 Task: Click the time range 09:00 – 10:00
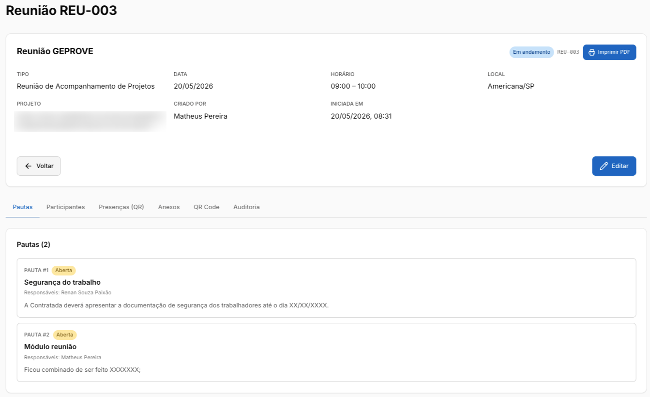click(x=353, y=87)
